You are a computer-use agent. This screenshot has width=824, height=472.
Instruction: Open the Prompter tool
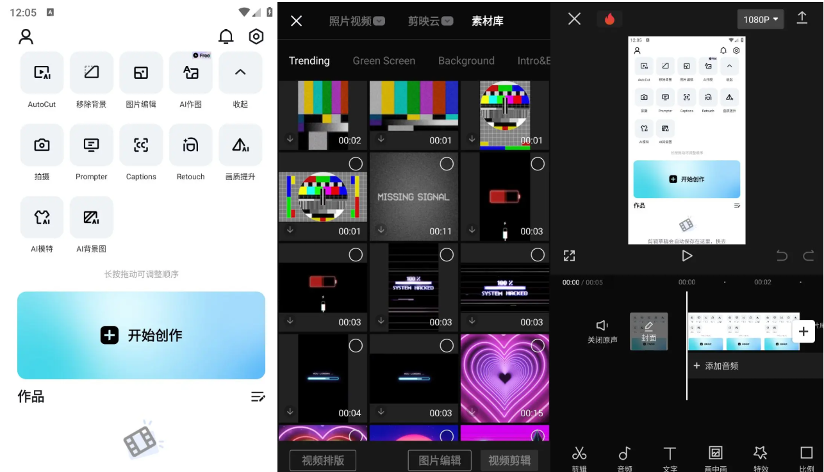coord(91,145)
